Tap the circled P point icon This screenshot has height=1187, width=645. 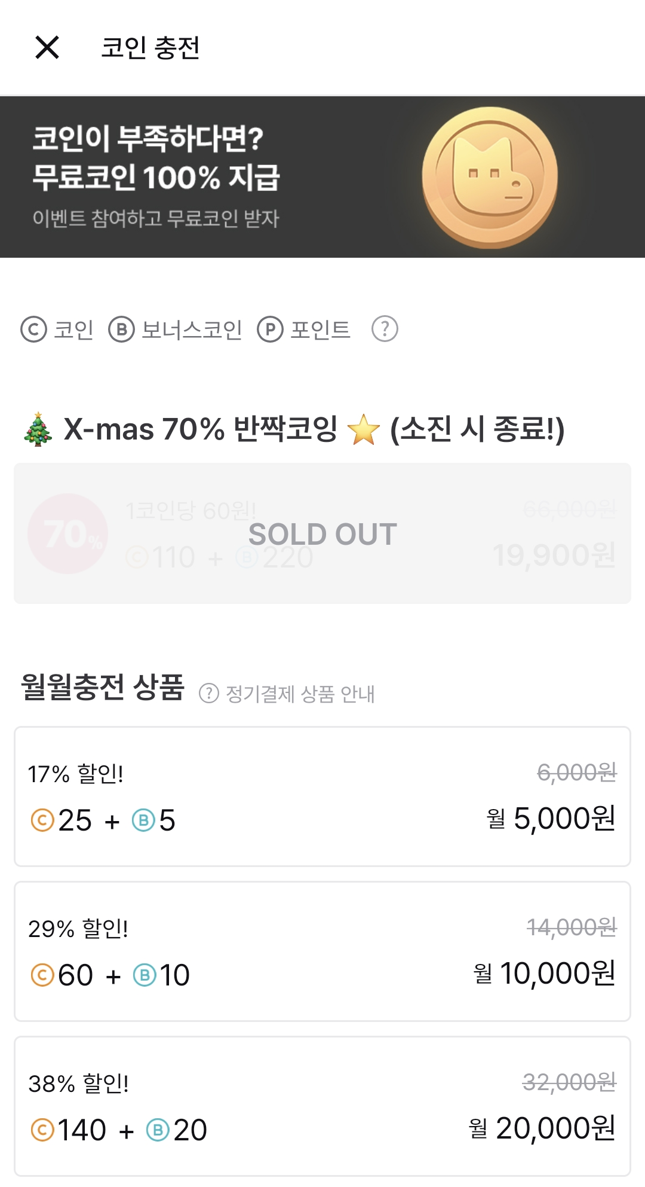270,329
